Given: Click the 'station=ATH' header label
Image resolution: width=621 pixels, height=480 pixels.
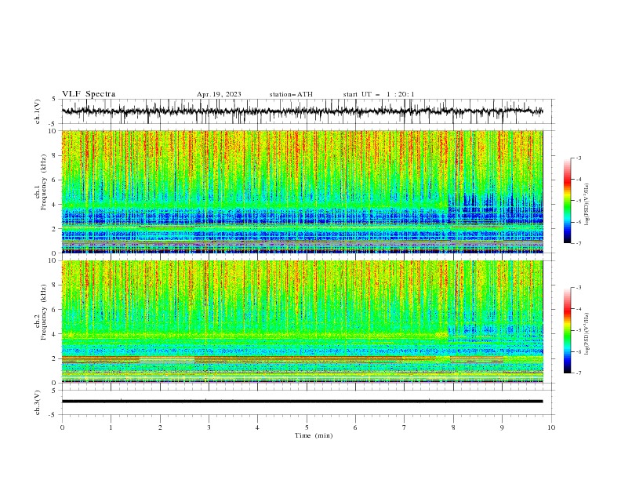Looking at the screenshot, I should [x=291, y=94].
